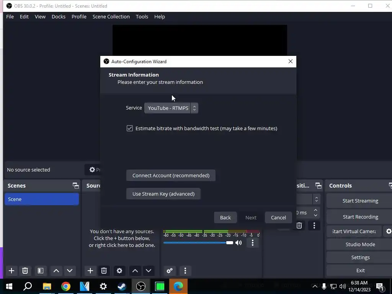
Task: Open Windows notification center
Action: click(x=380, y=286)
